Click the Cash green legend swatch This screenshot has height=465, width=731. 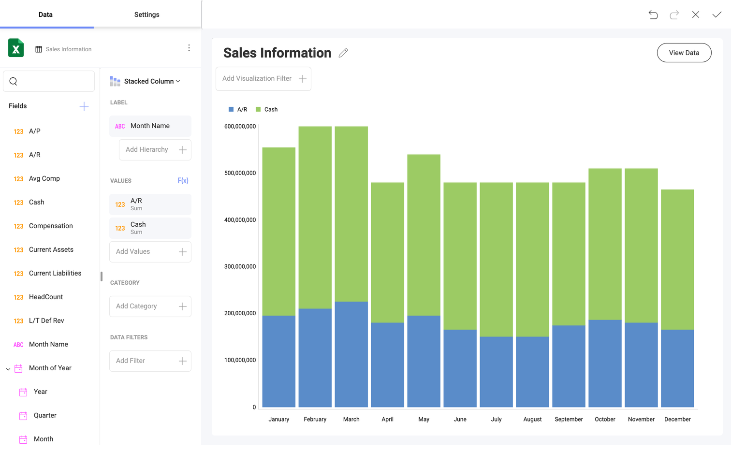click(258, 110)
